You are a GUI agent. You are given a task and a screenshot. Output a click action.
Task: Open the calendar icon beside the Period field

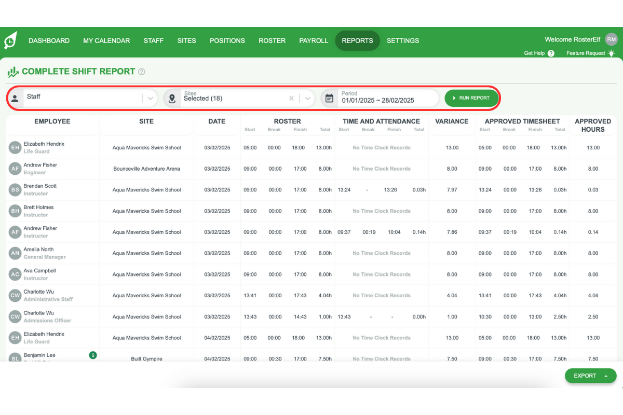[x=329, y=98]
